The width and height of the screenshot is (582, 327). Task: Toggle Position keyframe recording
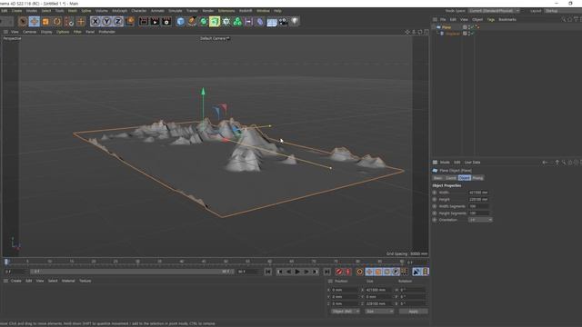369,272
